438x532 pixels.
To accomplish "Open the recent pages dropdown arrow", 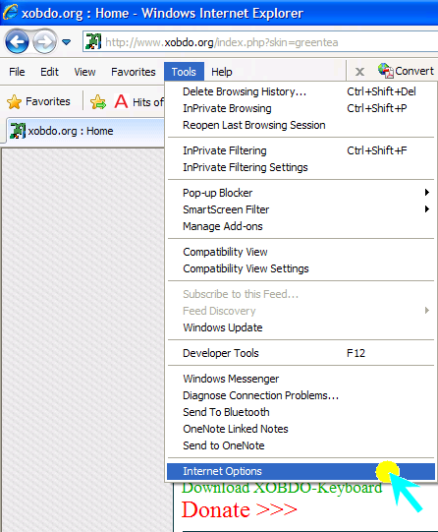I will pos(67,42).
